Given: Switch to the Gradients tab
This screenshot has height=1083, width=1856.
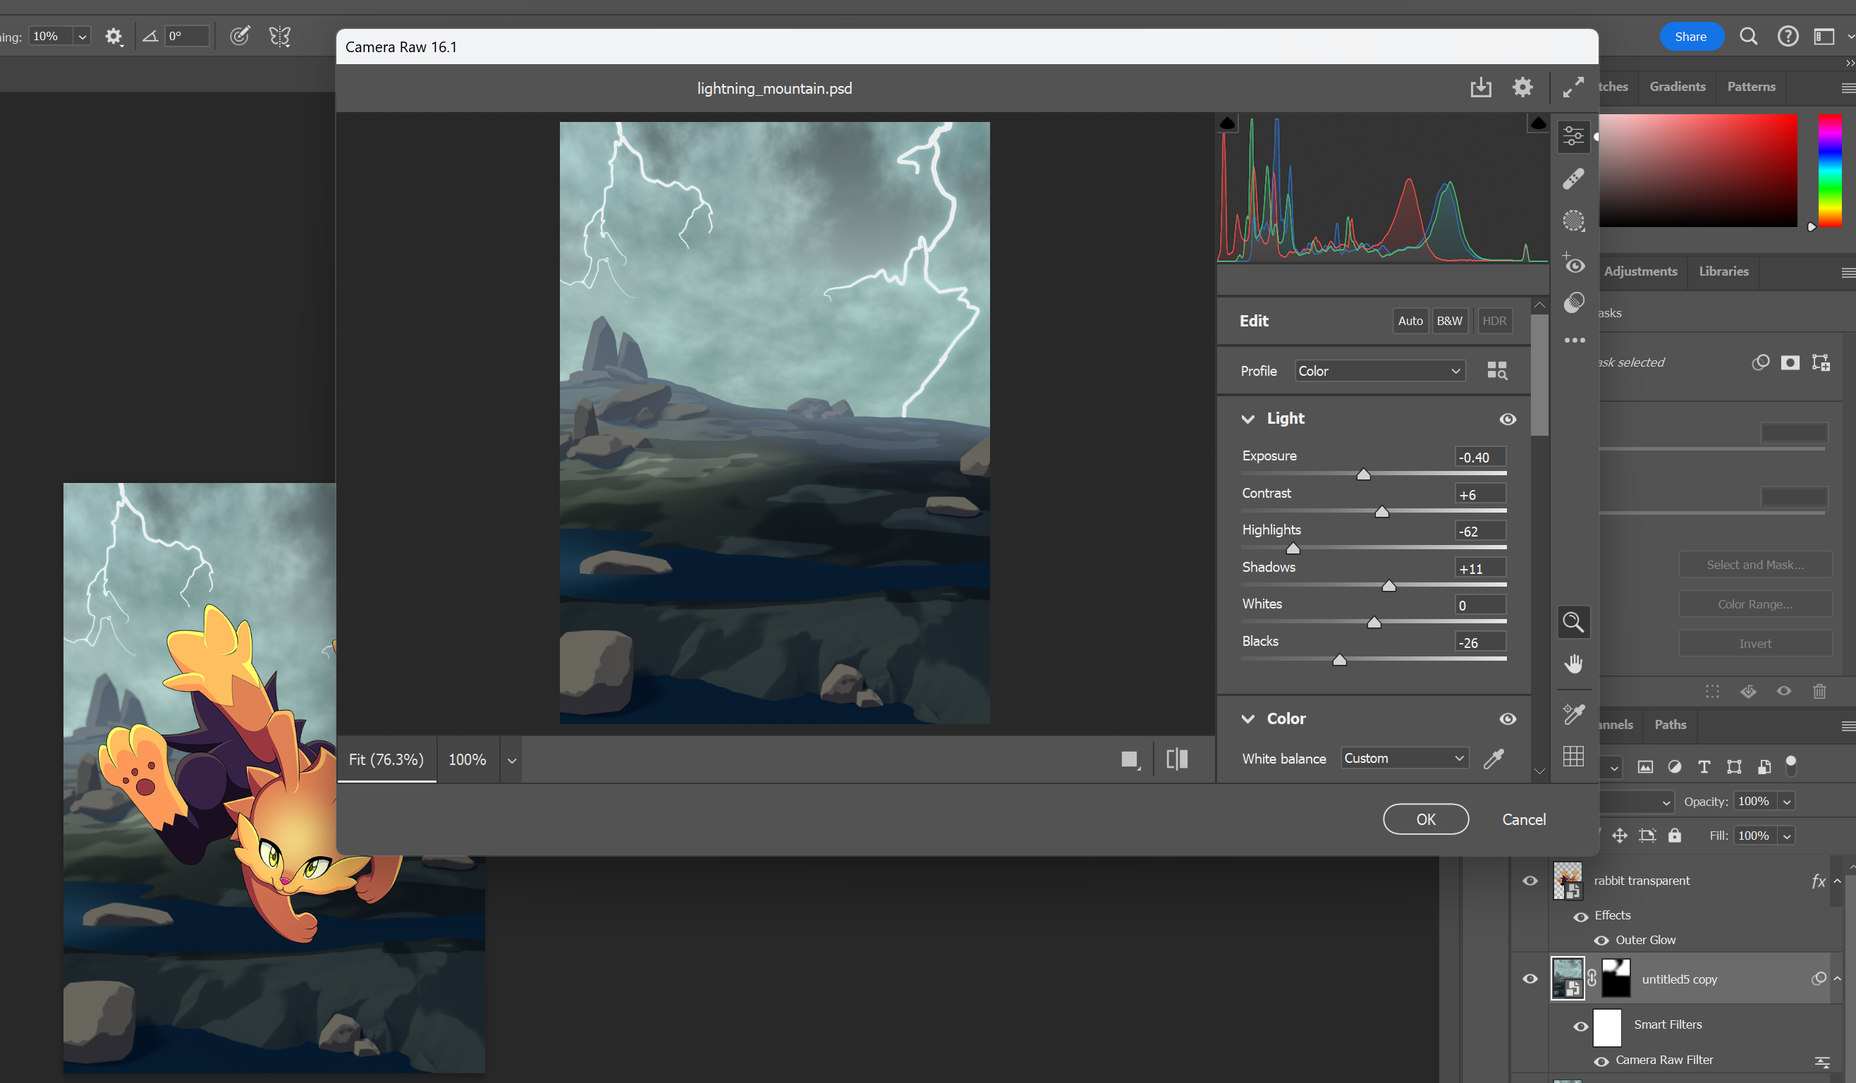Looking at the screenshot, I should point(1677,86).
